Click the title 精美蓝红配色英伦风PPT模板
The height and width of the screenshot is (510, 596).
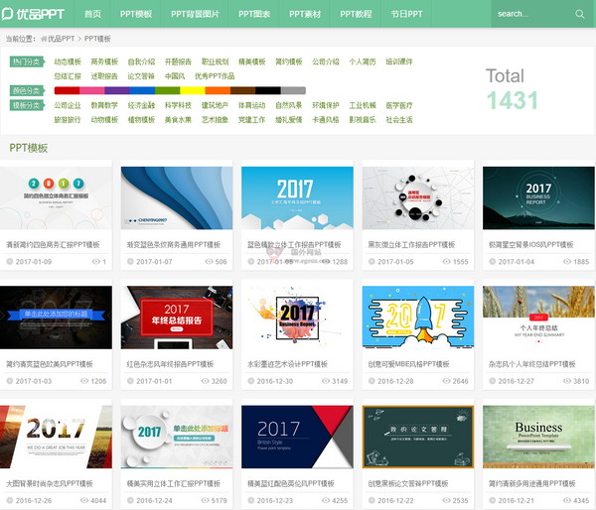(291, 483)
